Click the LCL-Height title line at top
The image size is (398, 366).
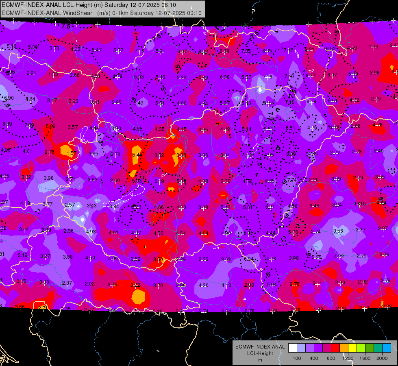point(89,5)
